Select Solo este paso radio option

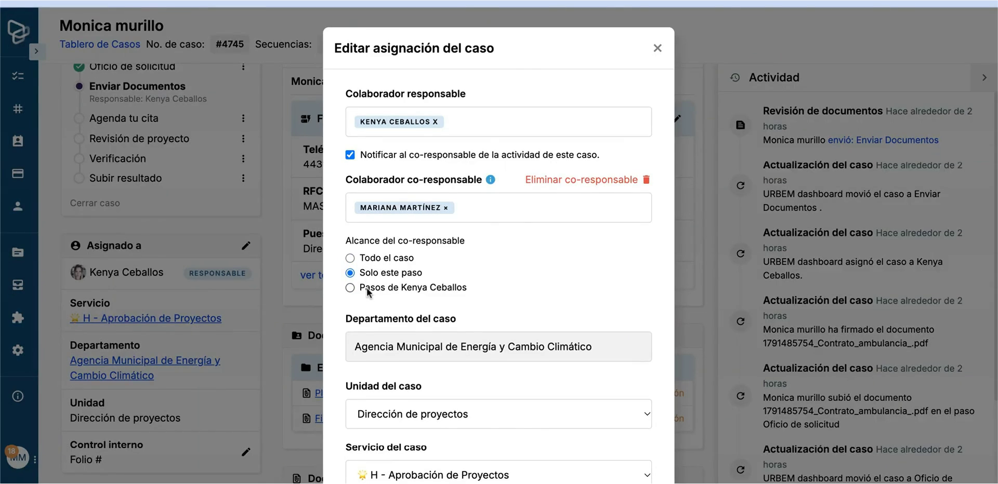click(x=350, y=273)
